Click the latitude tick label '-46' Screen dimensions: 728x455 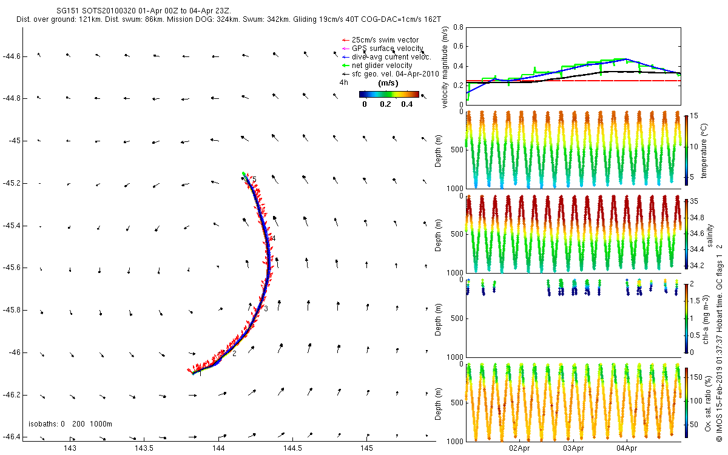[13, 352]
